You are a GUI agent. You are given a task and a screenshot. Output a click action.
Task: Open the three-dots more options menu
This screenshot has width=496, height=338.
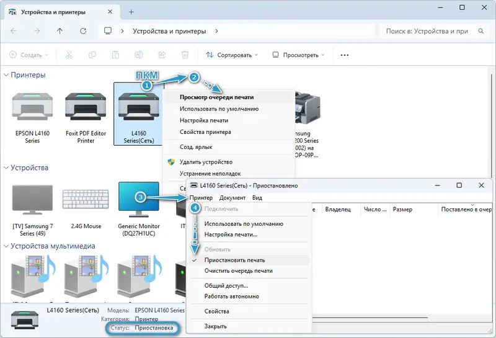click(345, 55)
